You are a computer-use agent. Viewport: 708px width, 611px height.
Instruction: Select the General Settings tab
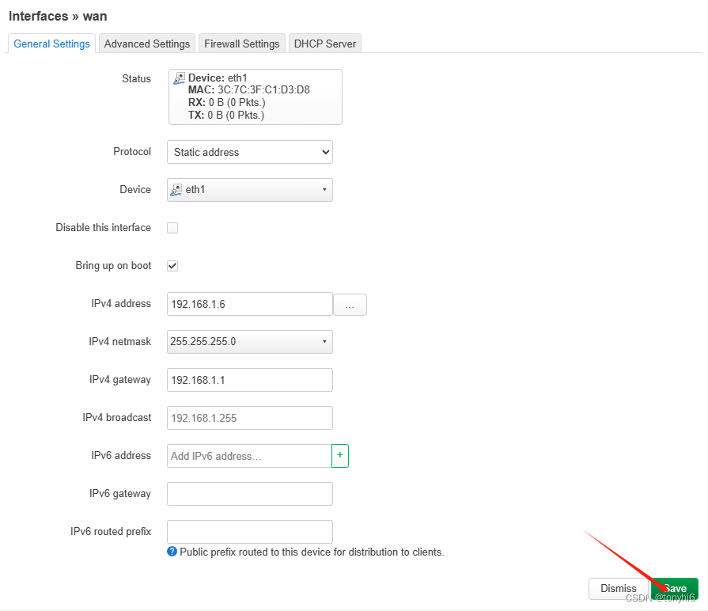51,44
